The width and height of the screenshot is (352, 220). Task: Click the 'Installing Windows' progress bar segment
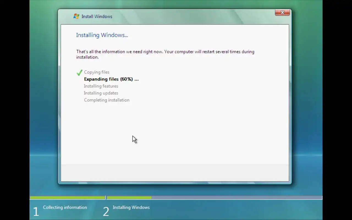point(214,198)
